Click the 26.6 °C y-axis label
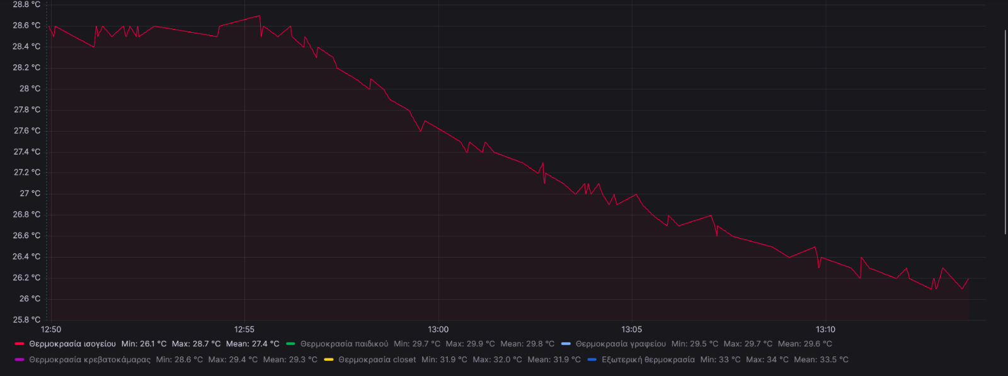The height and width of the screenshot is (376, 1008). tap(26, 236)
